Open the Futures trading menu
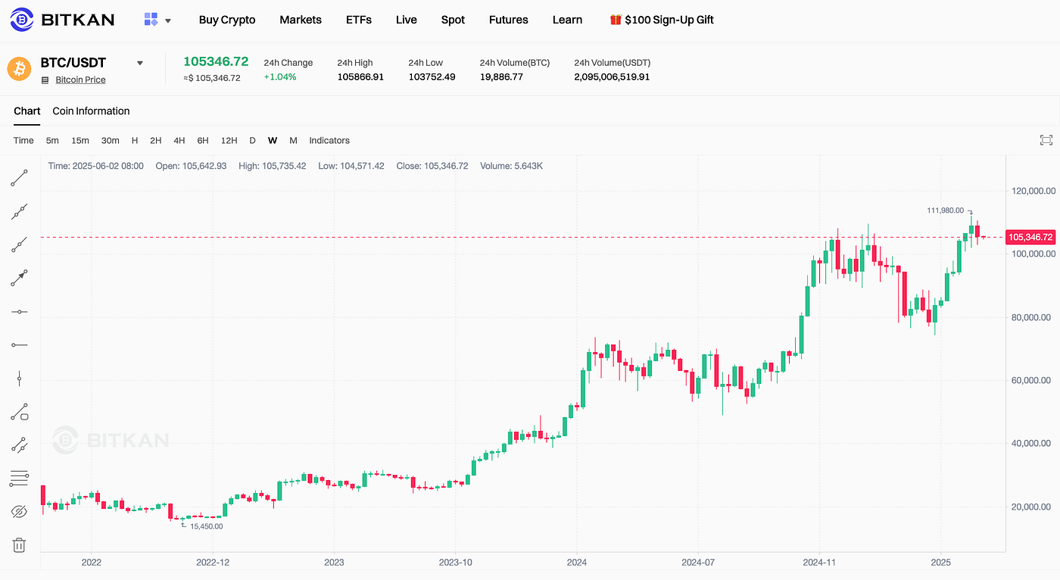The width and height of the screenshot is (1060, 580). (509, 20)
